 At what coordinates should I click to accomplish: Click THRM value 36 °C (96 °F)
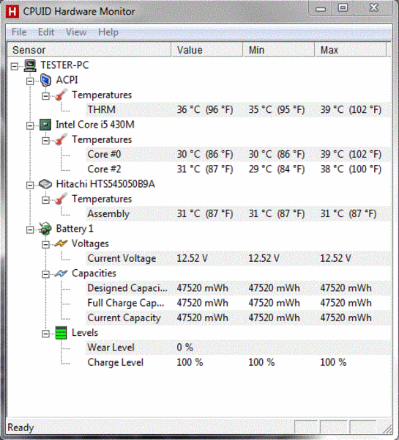point(205,110)
